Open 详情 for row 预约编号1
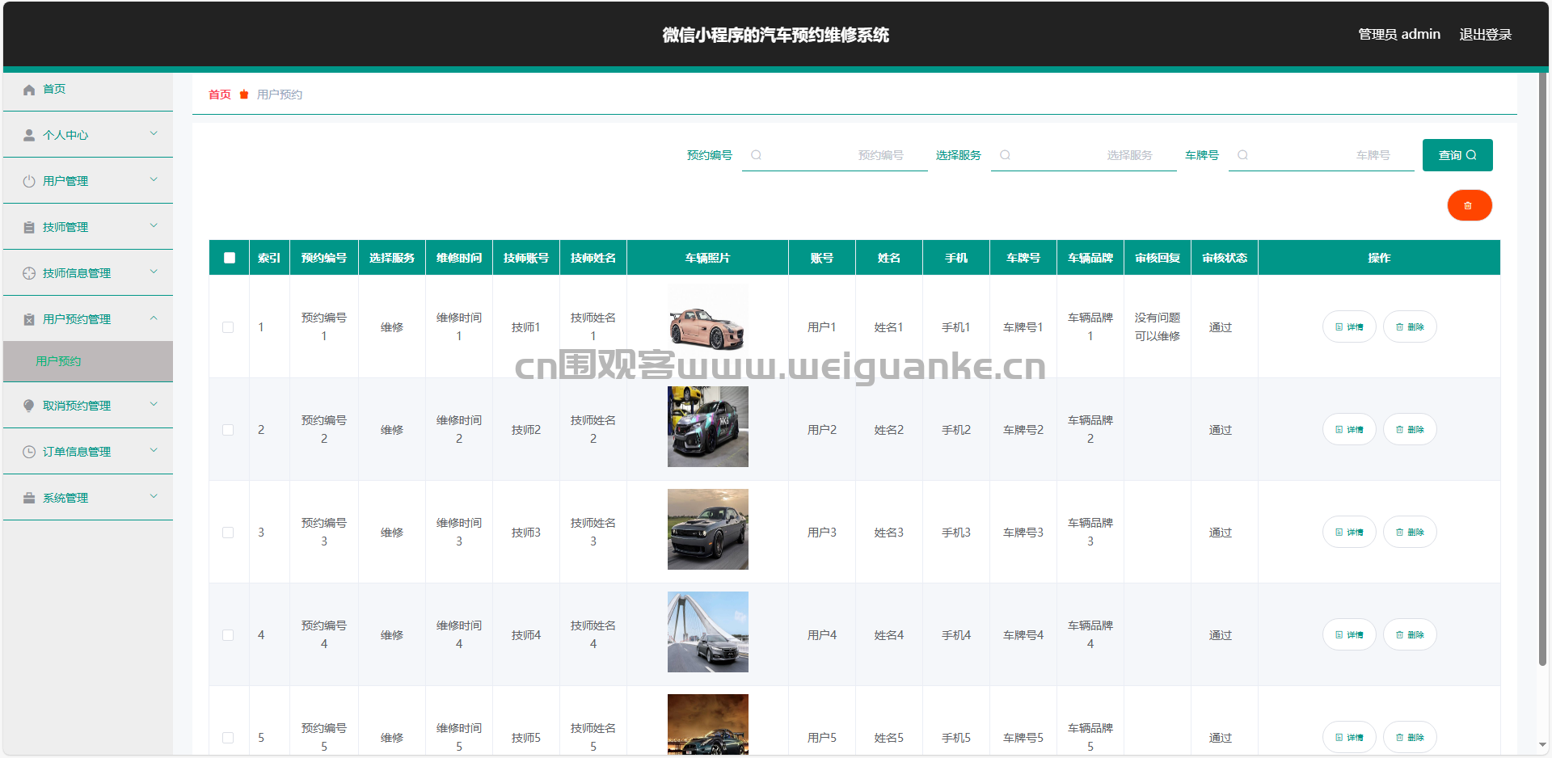 point(1349,327)
